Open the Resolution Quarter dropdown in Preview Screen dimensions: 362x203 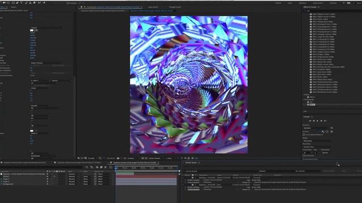click(x=327, y=153)
